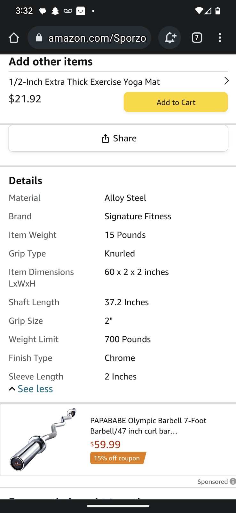Tap the 15% off coupon badge

click(118, 458)
